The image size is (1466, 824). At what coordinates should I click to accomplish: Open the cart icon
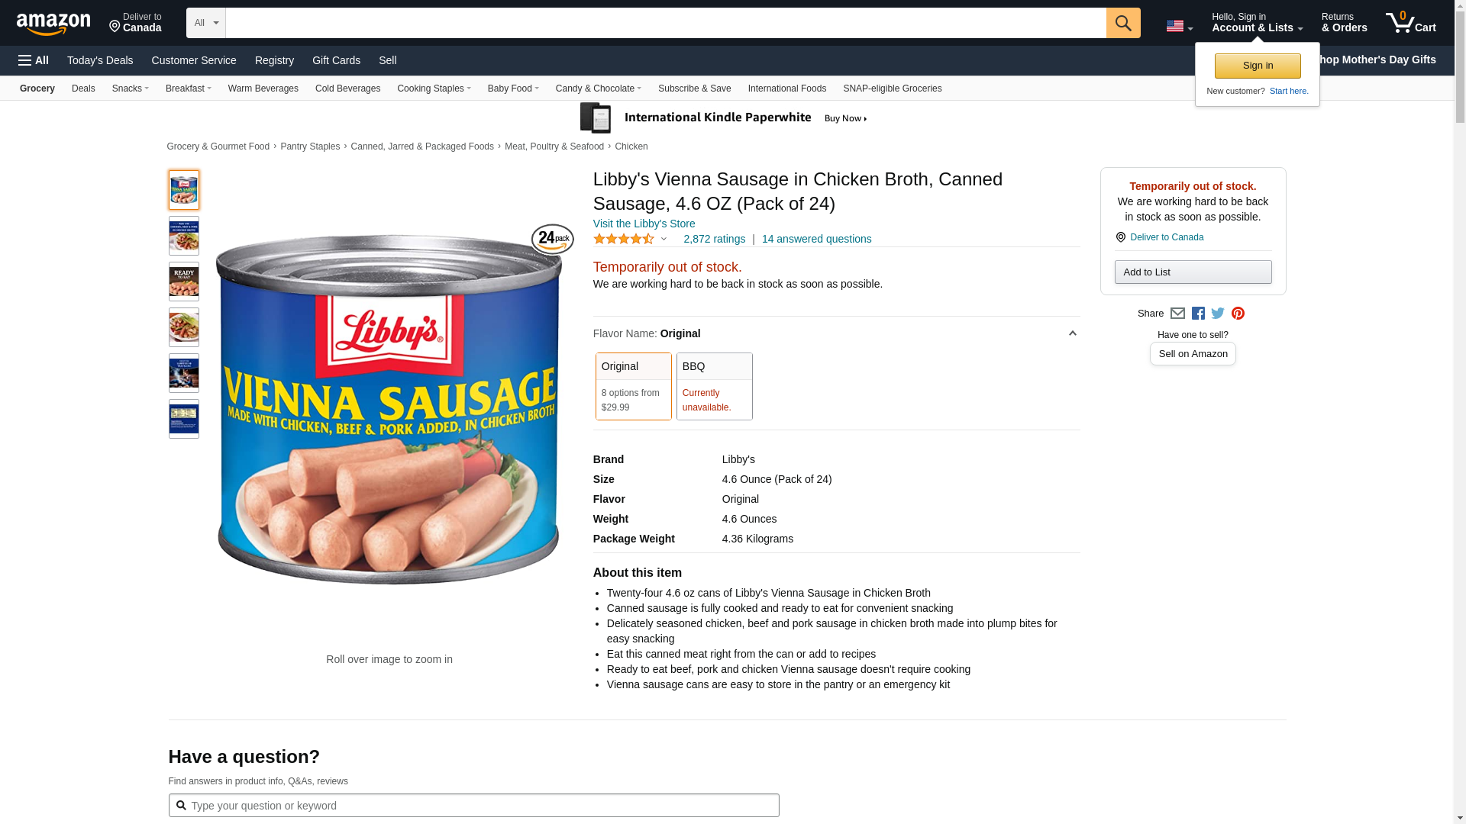(1409, 23)
